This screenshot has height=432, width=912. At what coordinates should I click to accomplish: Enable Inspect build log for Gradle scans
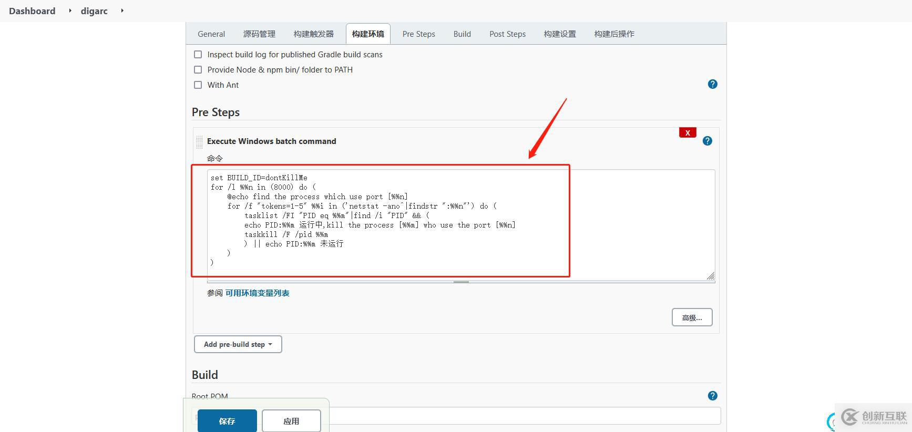[x=198, y=55]
